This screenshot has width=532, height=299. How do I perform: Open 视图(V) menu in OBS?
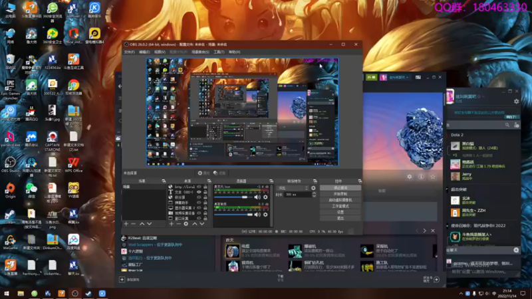click(x=160, y=52)
